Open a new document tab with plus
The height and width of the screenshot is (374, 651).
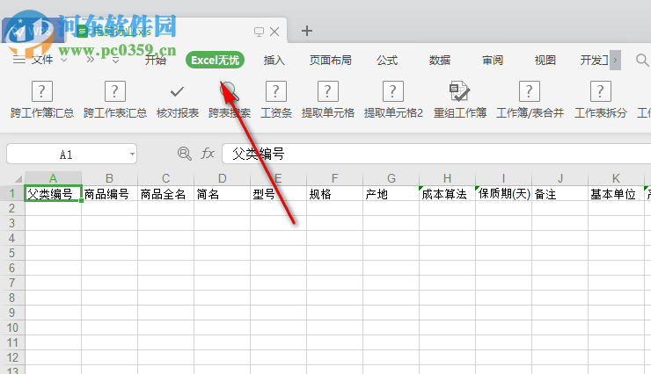pyautogui.click(x=307, y=31)
